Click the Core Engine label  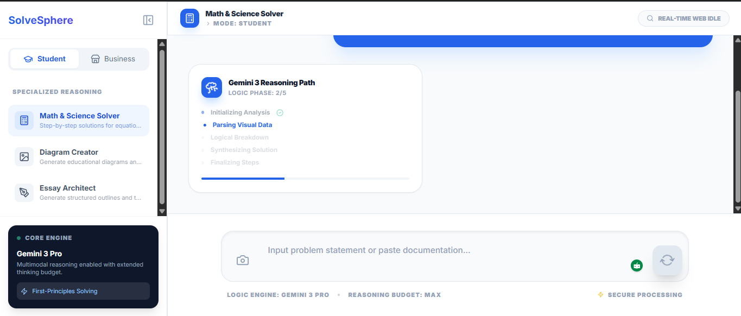coord(48,238)
